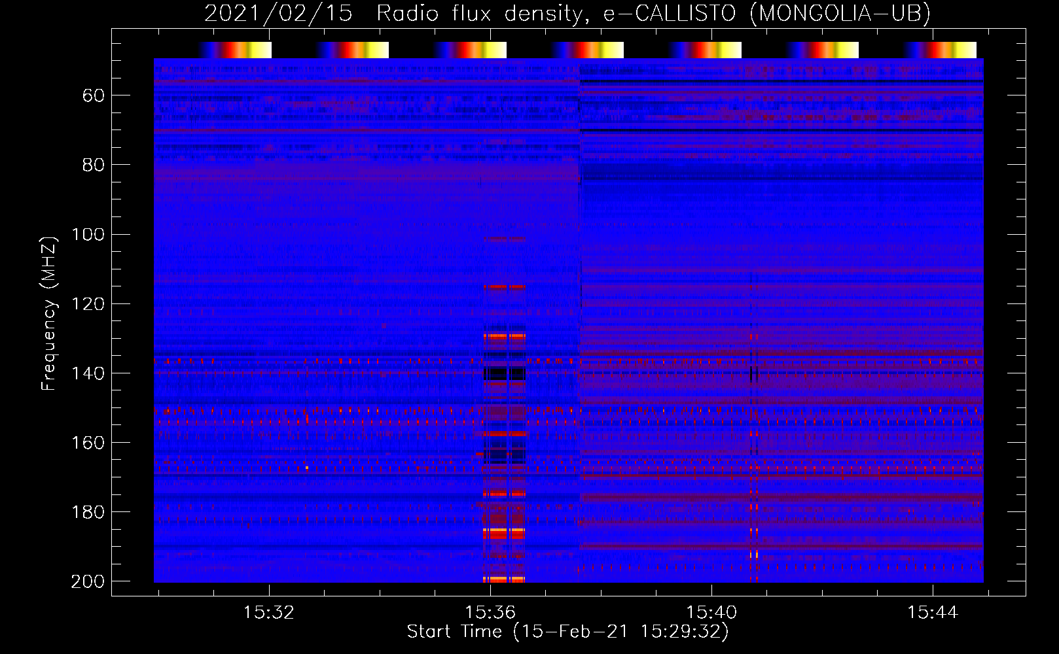Click '(MONGOLIA-UB)' station name in title

pyautogui.click(x=840, y=14)
